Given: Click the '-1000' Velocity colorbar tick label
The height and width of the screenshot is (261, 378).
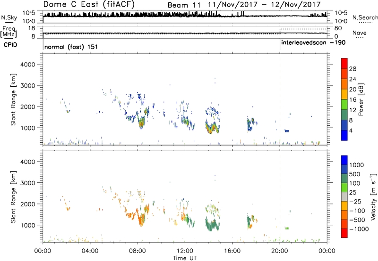Looking at the screenshot, I should click(359, 229).
